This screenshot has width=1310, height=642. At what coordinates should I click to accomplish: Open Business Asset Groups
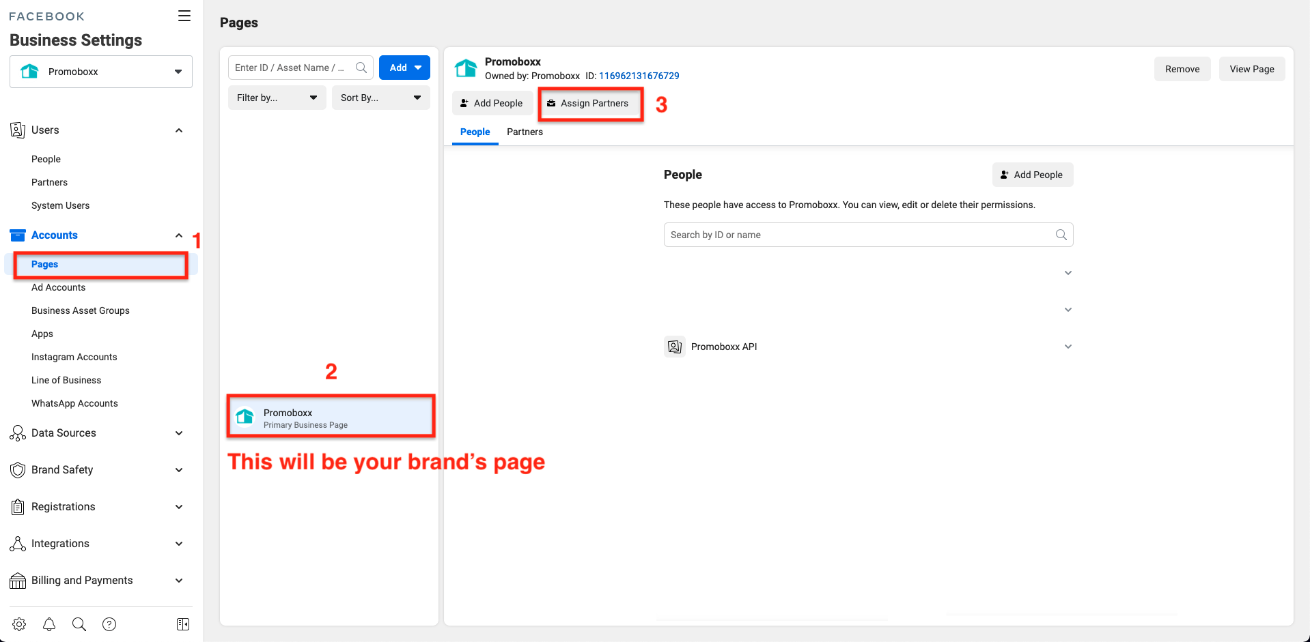point(80,310)
